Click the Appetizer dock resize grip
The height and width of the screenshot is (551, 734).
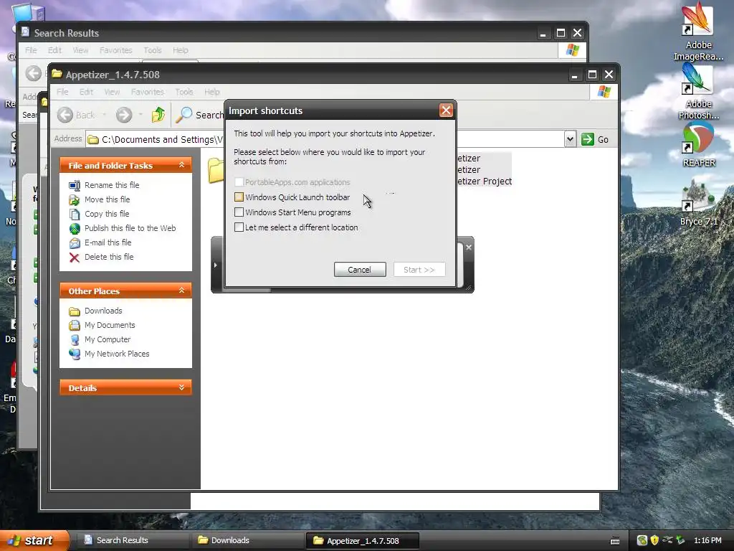click(x=469, y=288)
